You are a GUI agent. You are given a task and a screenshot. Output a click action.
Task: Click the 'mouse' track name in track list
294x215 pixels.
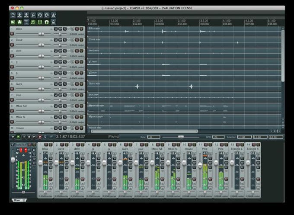click(x=20, y=128)
